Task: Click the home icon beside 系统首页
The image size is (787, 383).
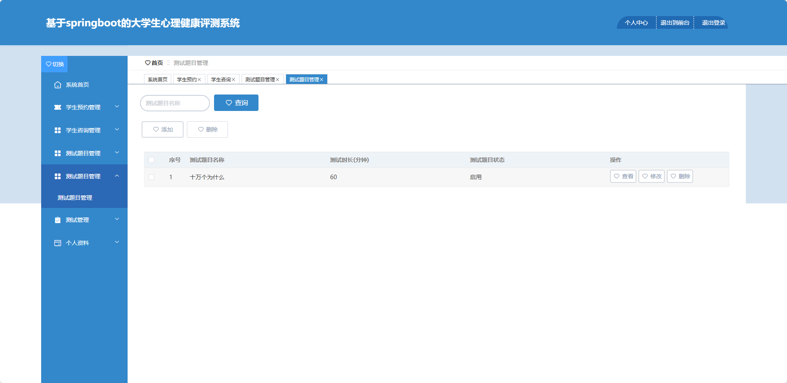Action: click(x=58, y=85)
